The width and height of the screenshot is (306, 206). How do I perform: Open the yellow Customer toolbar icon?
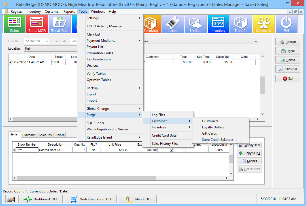pos(263,24)
